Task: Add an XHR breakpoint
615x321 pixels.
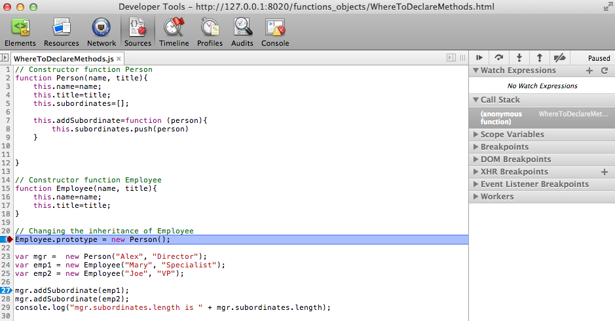Action: 604,172
